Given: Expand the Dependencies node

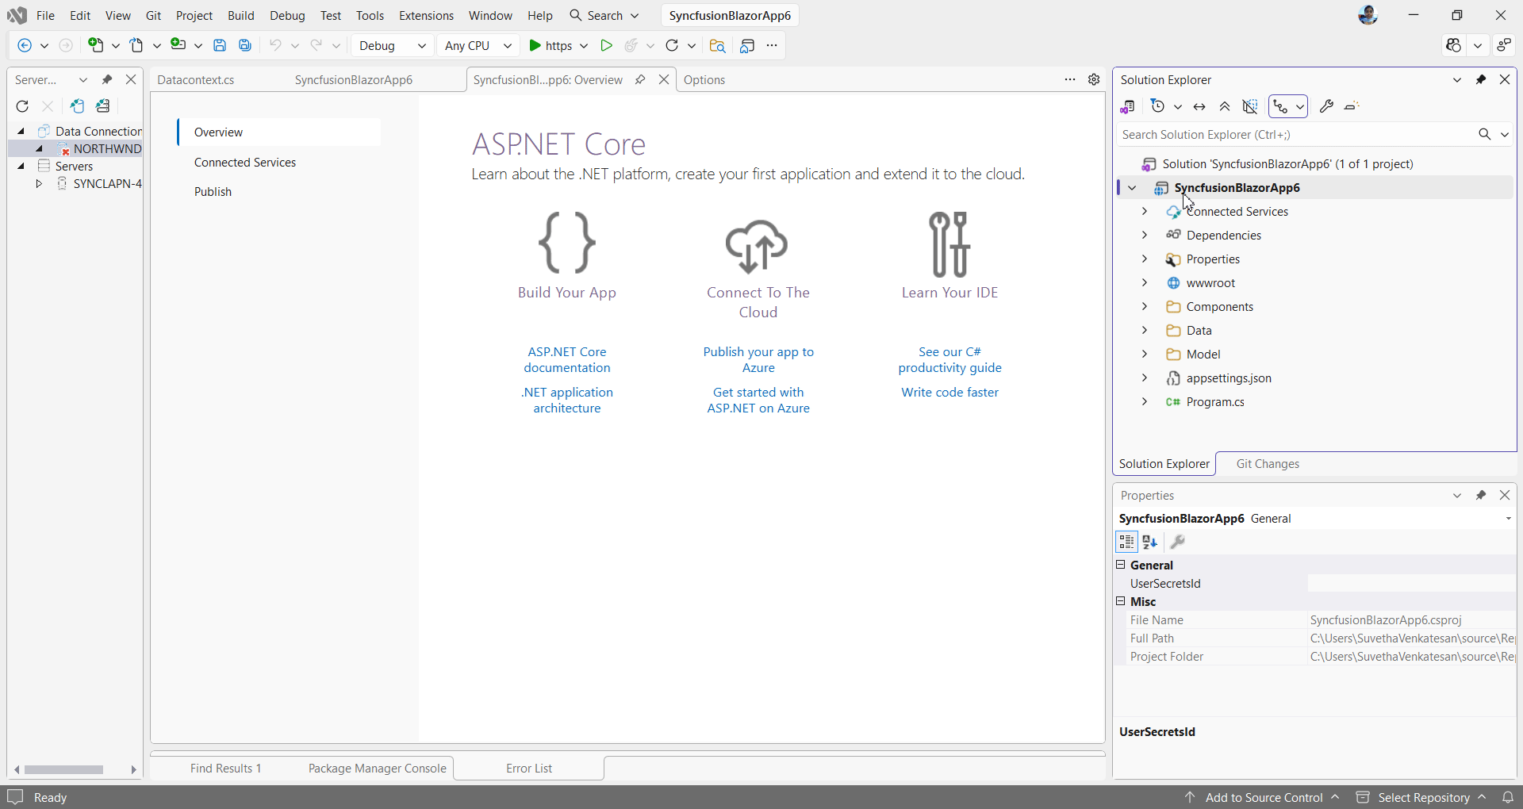Looking at the screenshot, I should 1145,235.
